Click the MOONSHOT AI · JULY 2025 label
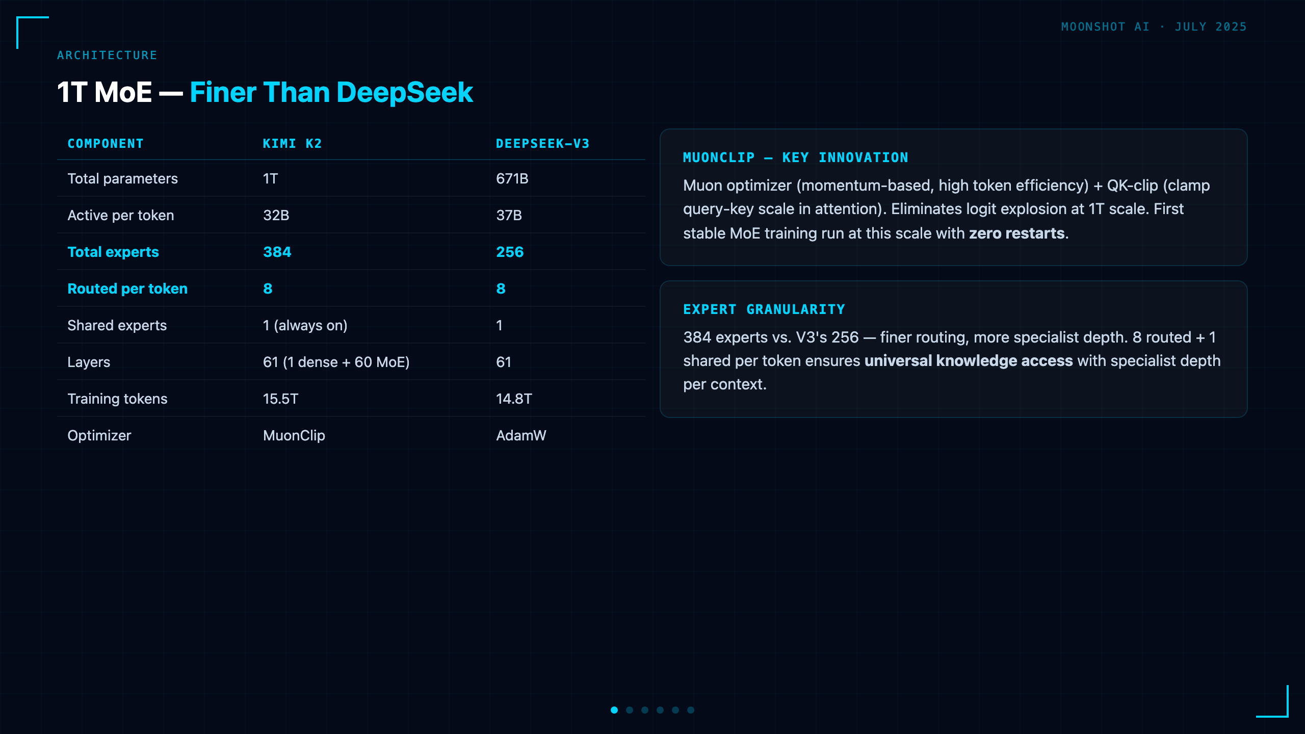 point(1154,27)
